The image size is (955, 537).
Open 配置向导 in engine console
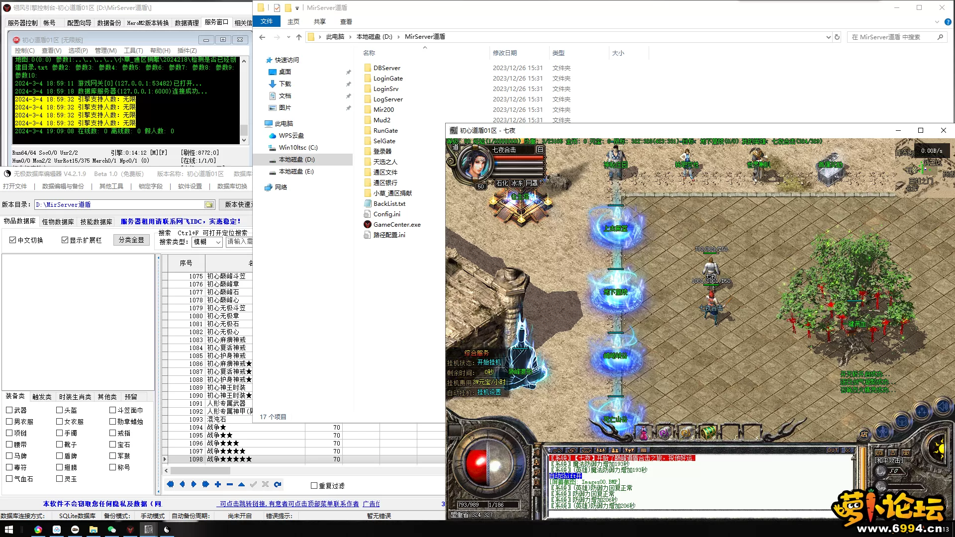coord(79,23)
